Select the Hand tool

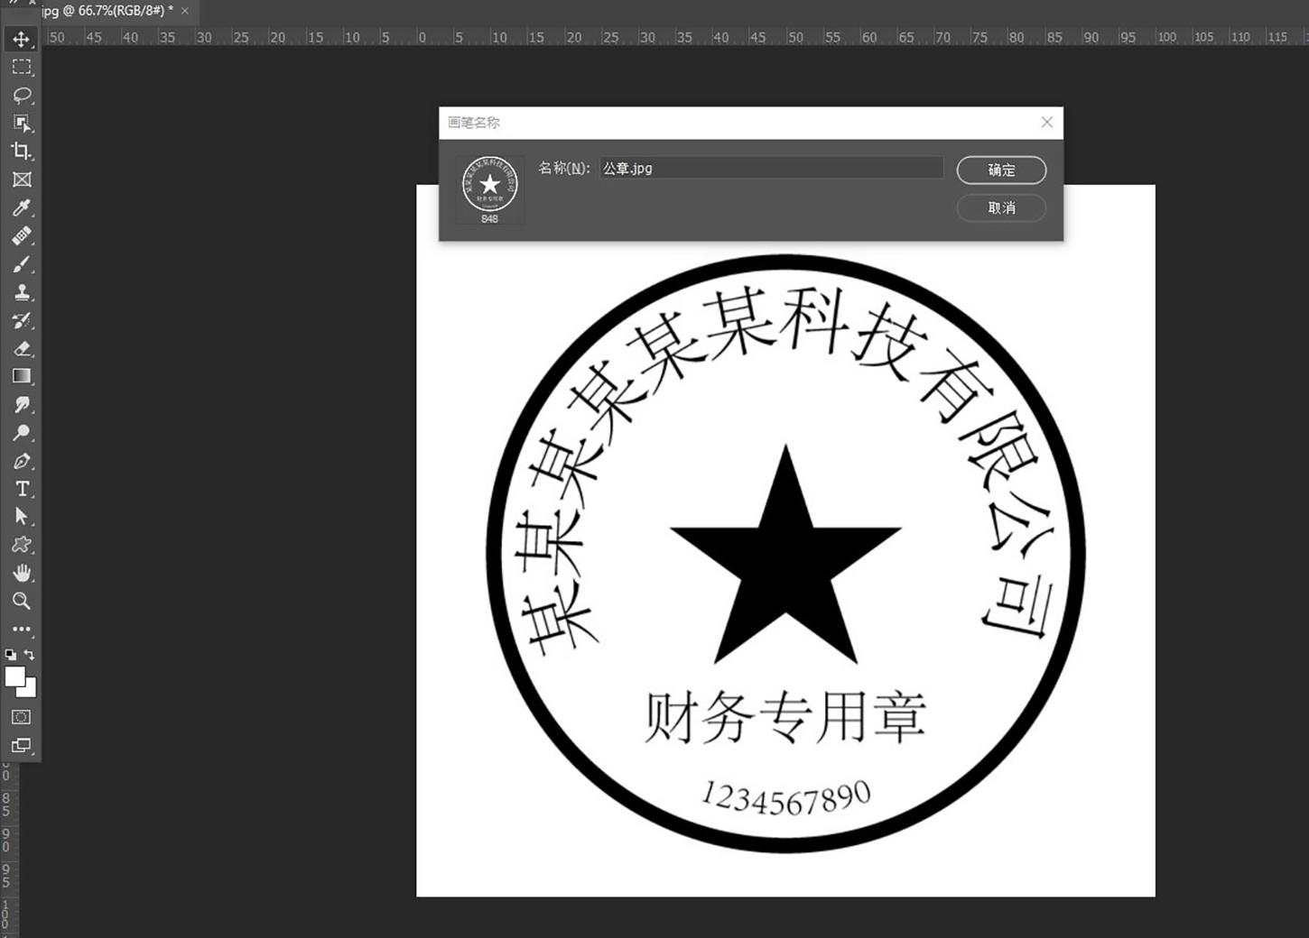click(x=22, y=573)
